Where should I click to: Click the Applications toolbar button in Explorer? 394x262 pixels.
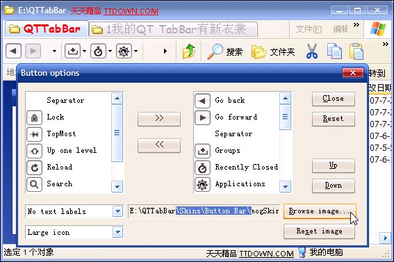click(x=124, y=51)
